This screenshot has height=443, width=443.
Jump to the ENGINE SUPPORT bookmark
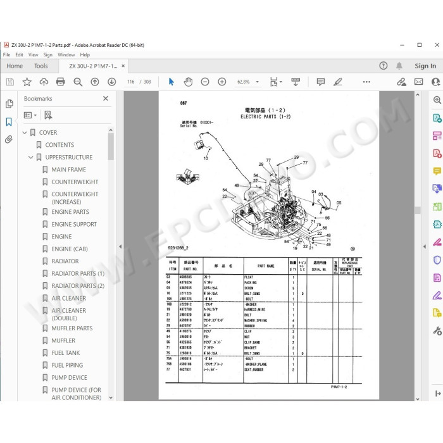(74, 224)
